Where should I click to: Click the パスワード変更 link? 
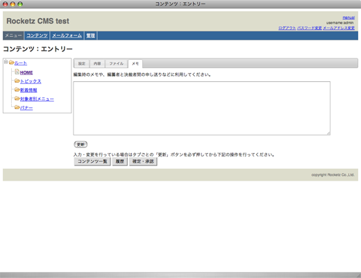310,28
